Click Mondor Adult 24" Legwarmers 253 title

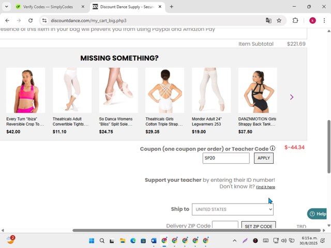[x=207, y=121]
